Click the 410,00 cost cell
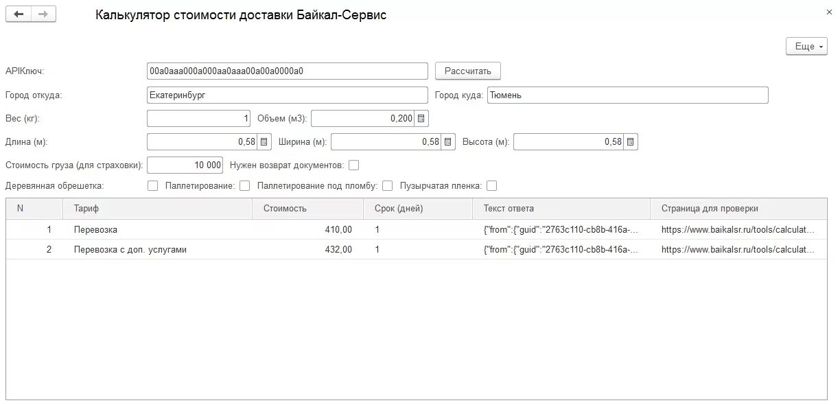Viewport: 840px width, 405px height. (x=308, y=230)
